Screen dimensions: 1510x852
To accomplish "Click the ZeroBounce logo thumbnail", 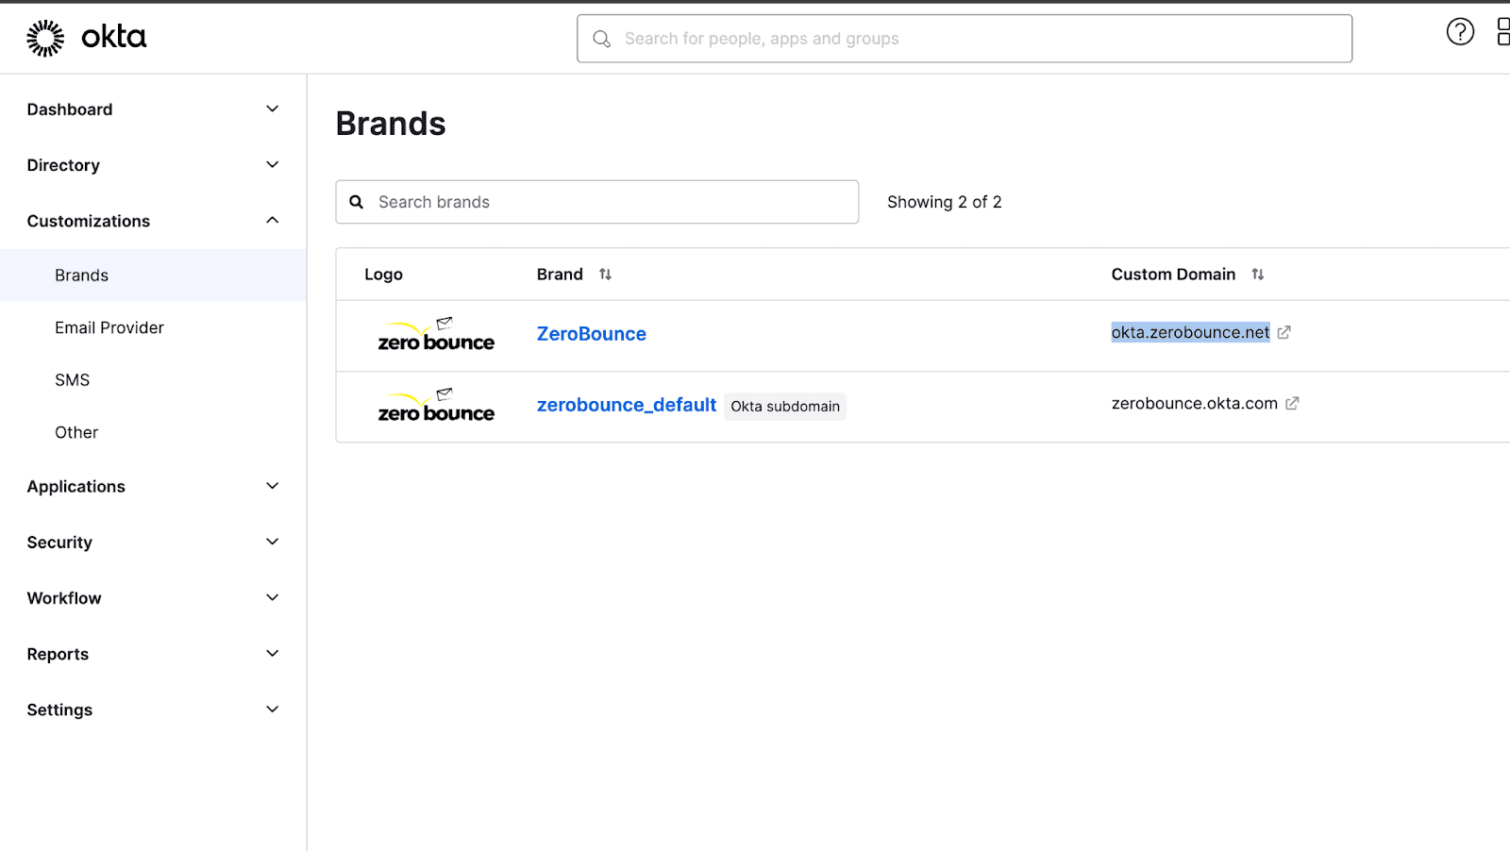I will (x=435, y=334).
